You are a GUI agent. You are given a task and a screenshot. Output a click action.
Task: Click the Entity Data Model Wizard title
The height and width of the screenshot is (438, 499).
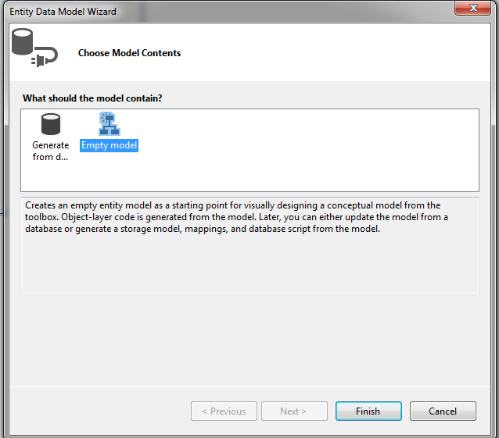(63, 12)
